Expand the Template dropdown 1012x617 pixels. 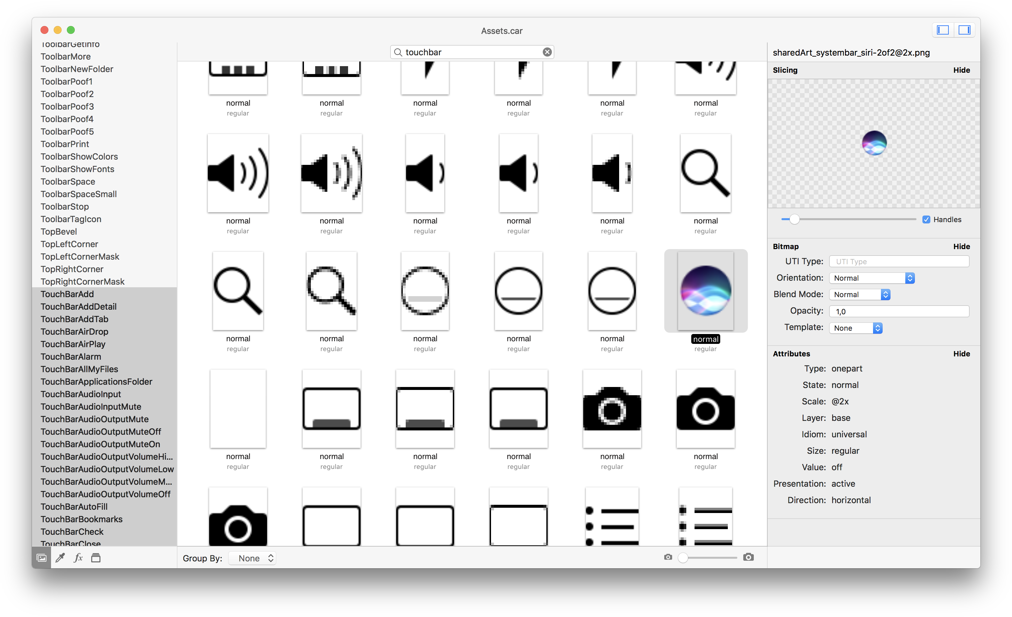pyautogui.click(x=856, y=328)
